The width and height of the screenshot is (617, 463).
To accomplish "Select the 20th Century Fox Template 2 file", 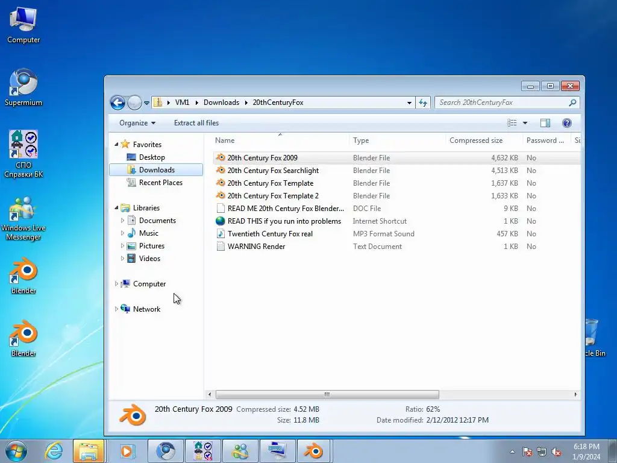I will (273, 196).
